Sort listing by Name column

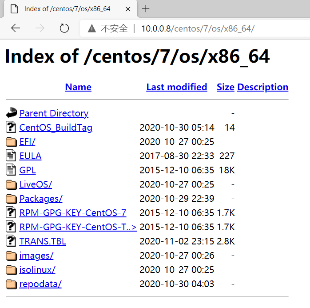78,87
